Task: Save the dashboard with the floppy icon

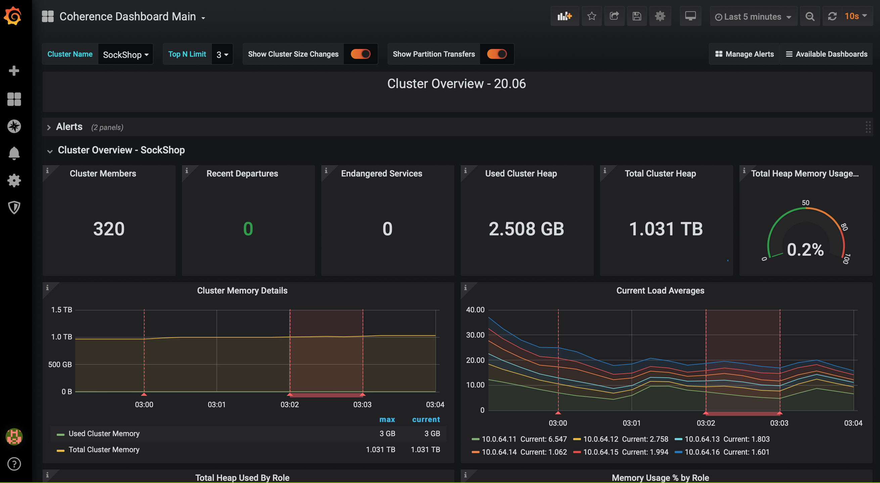Action: pyautogui.click(x=637, y=16)
